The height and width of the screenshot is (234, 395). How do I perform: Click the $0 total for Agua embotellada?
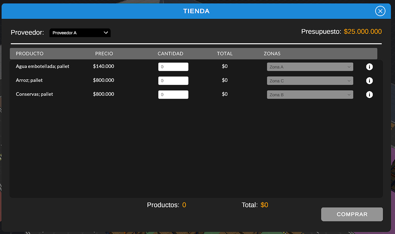(225, 66)
